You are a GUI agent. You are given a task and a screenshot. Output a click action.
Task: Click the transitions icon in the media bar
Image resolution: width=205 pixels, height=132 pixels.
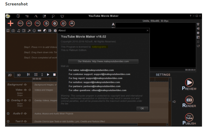24,31
